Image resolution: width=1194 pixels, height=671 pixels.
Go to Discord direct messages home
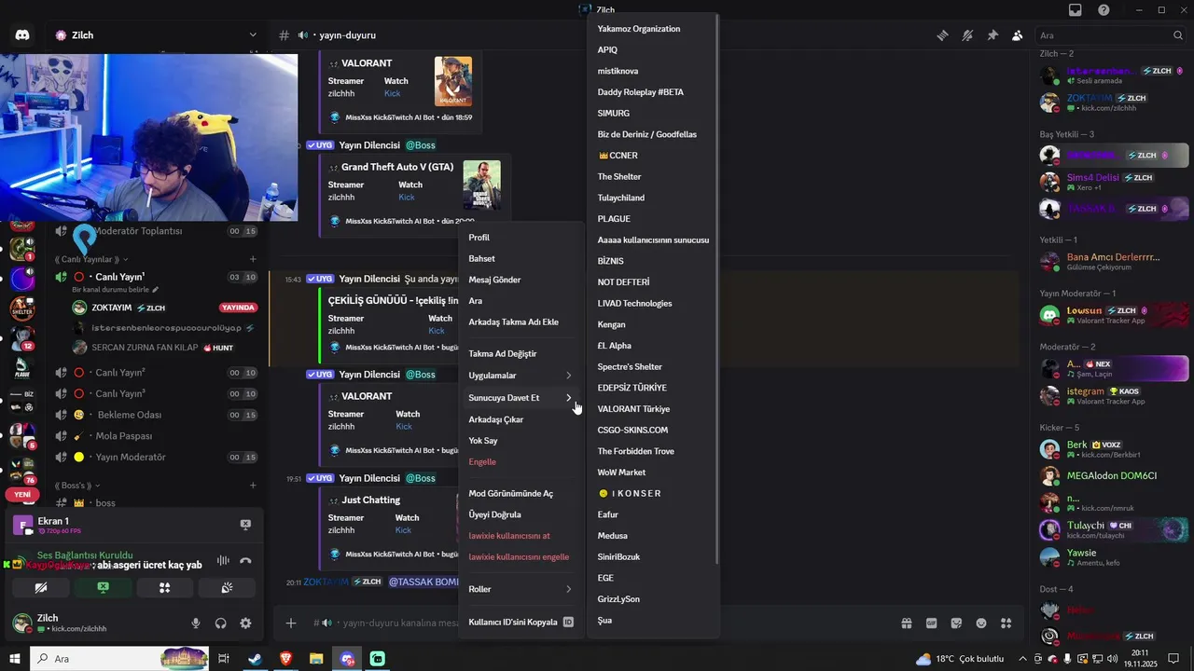click(21, 35)
